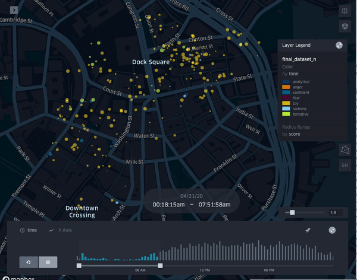Viewport: 357px width, 280px height.
Task: Pause the time animation
Action: (x=48, y=262)
